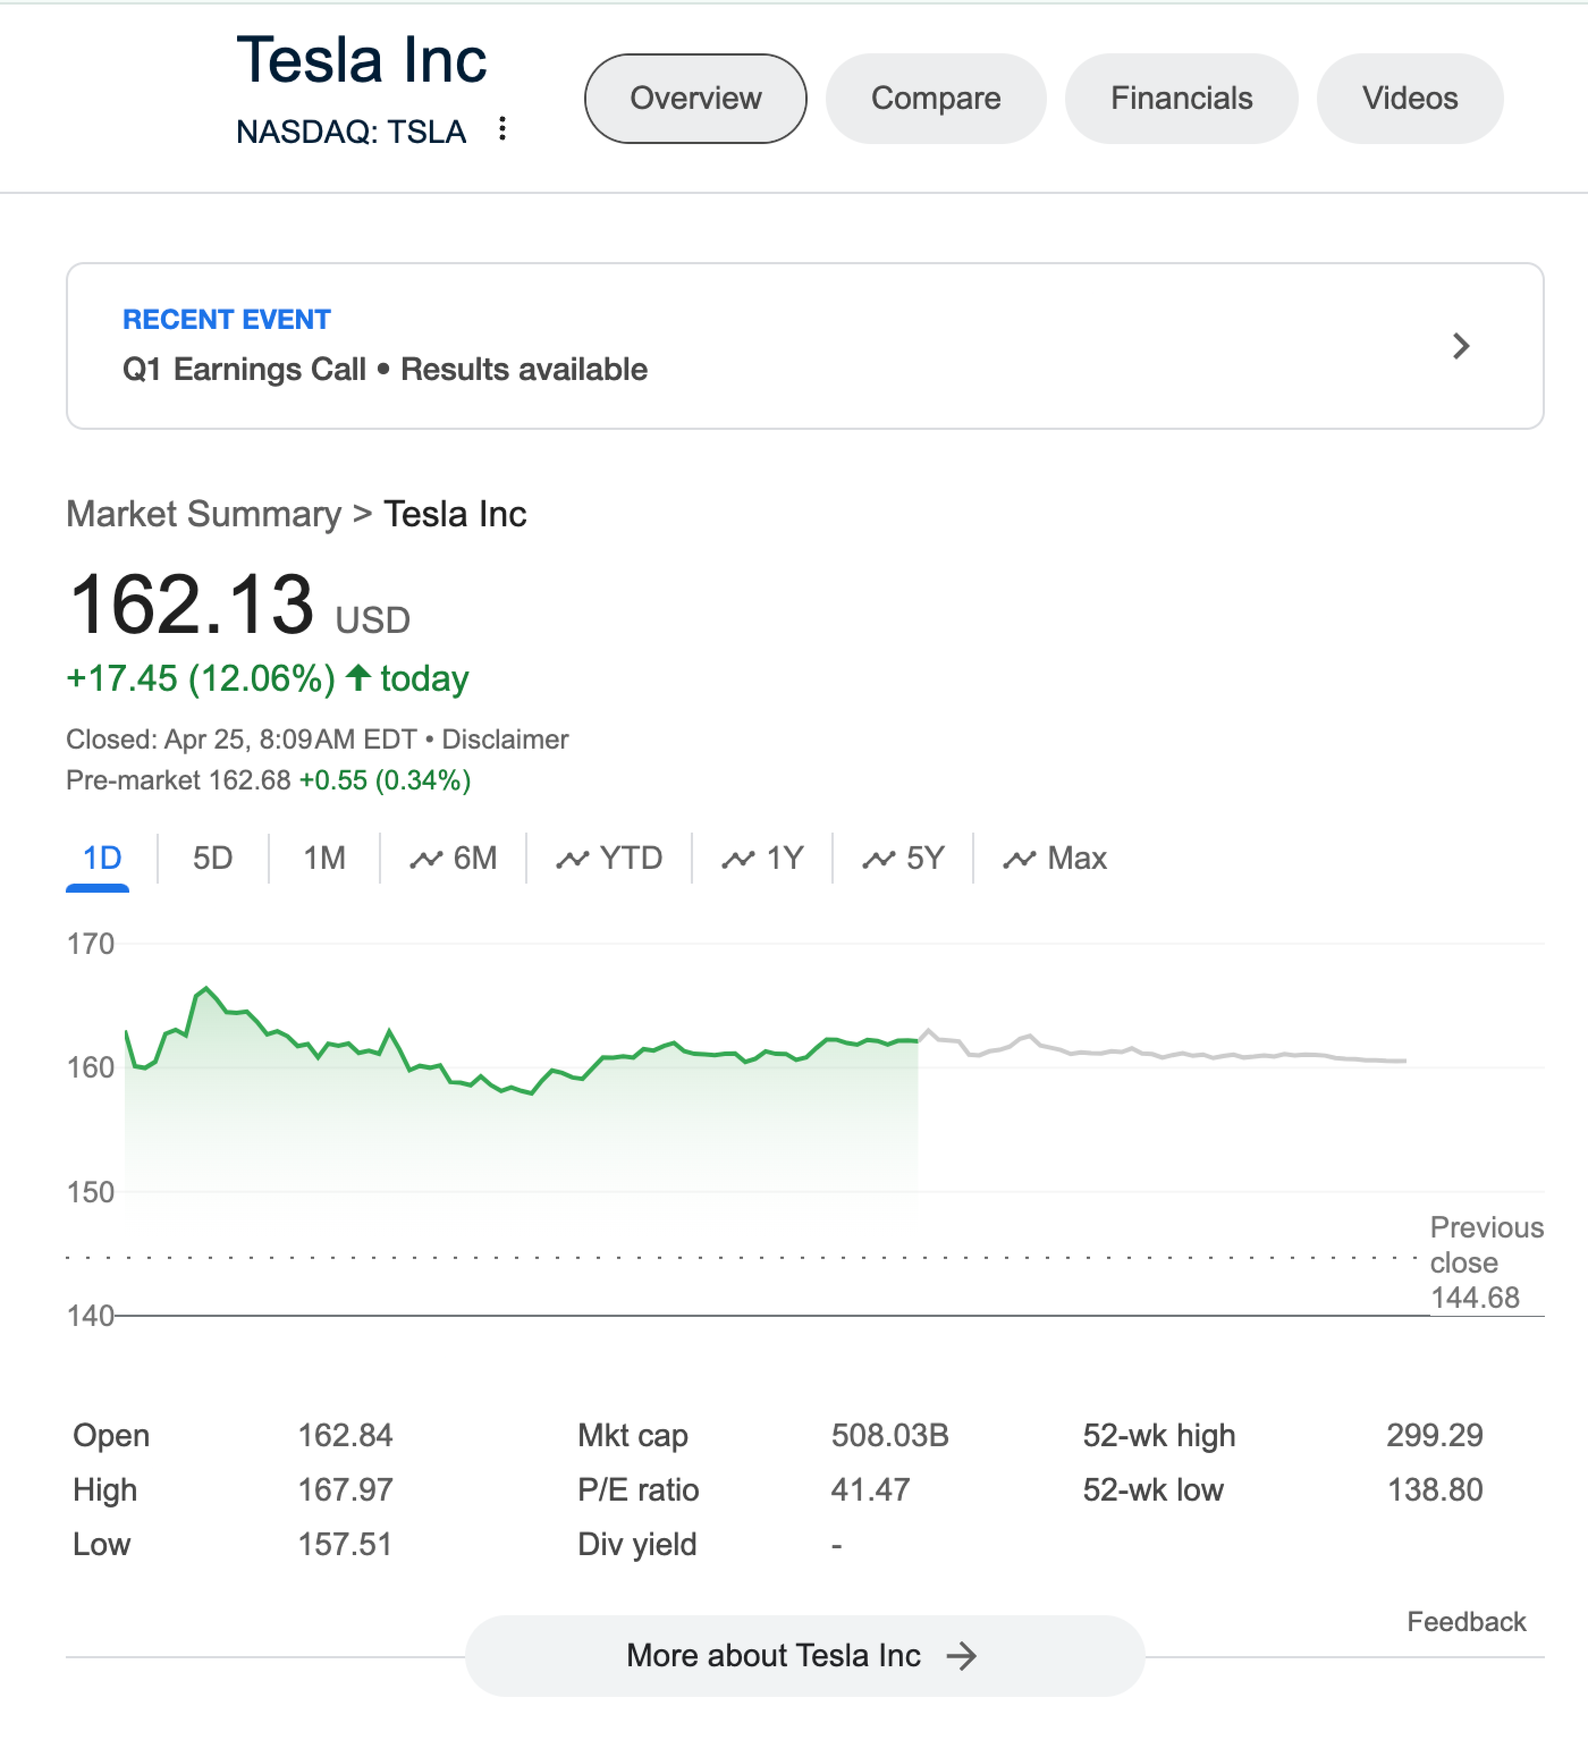Open the Financials tab
This screenshot has height=1740, width=1588.
(x=1181, y=98)
